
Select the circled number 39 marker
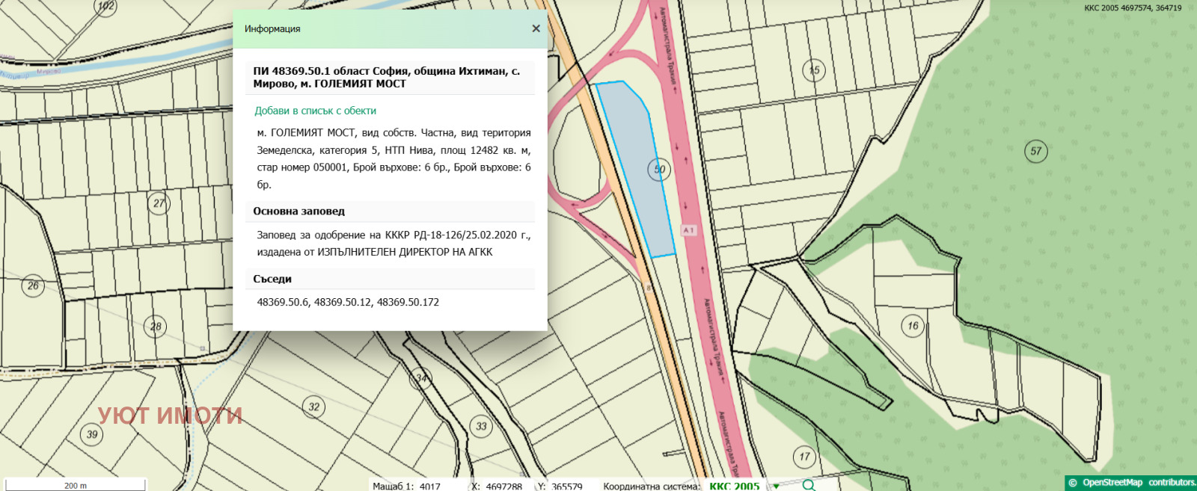(x=91, y=434)
